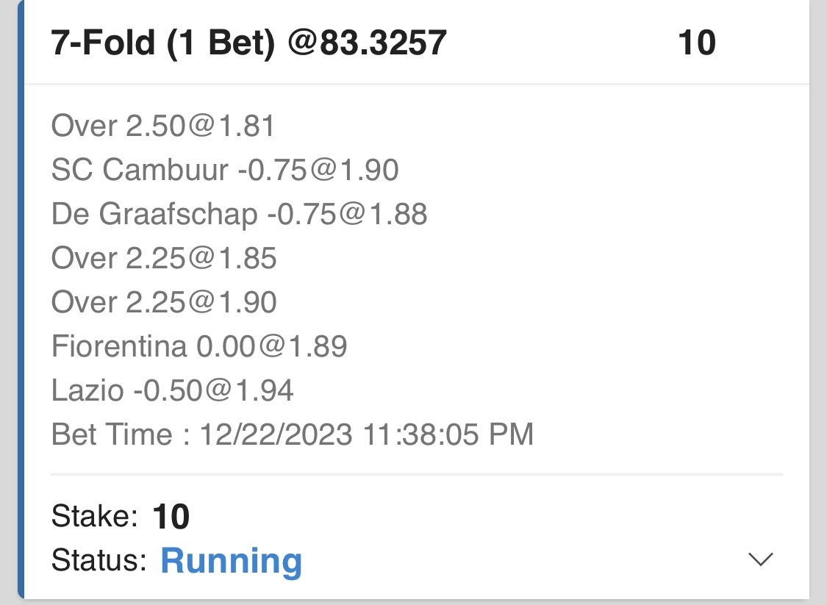
Task: Select the De Graafschap -0.75@1.88 line
Action: 239,215
